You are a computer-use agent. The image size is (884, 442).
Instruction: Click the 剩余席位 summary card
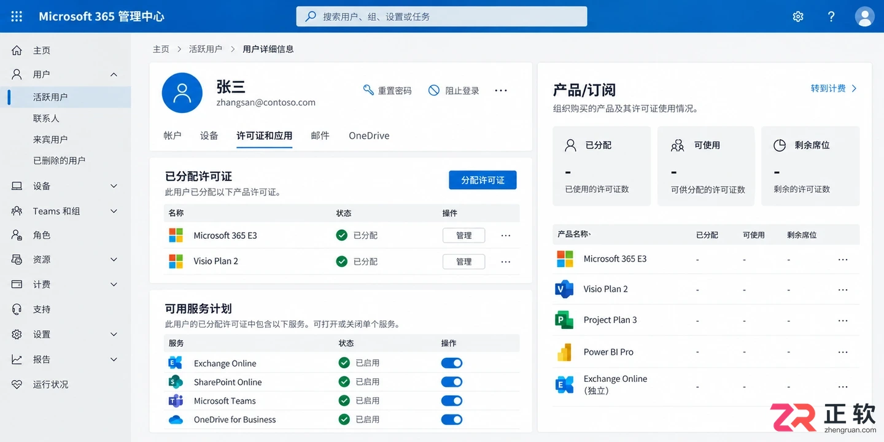810,166
